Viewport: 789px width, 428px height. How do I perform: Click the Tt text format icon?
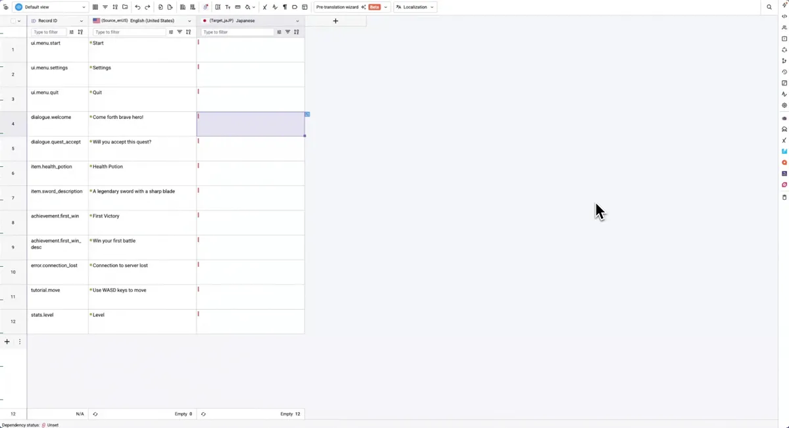pos(227,7)
